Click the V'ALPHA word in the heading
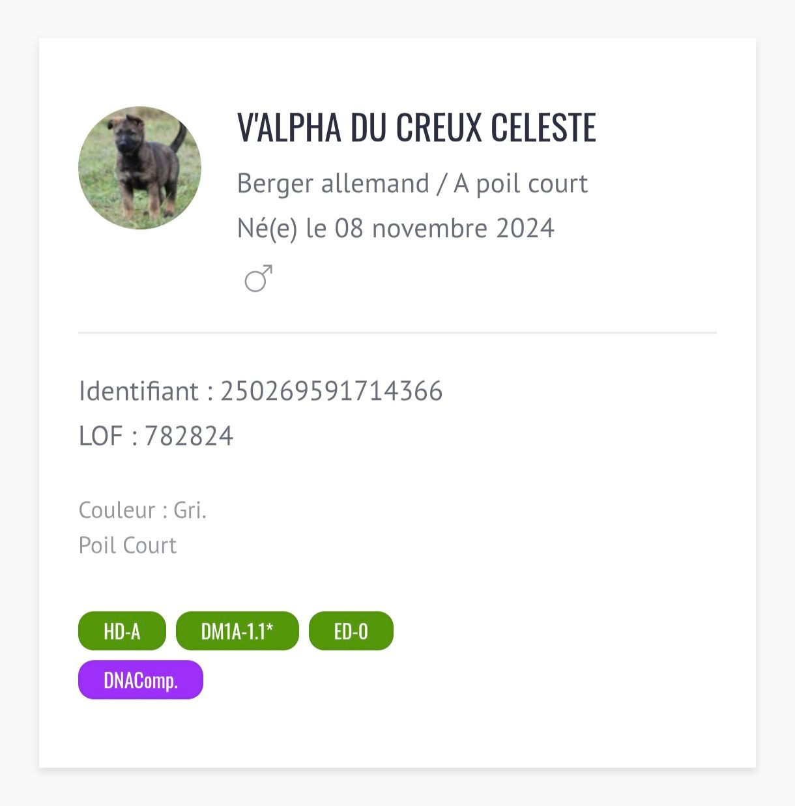 pos(289,127)
